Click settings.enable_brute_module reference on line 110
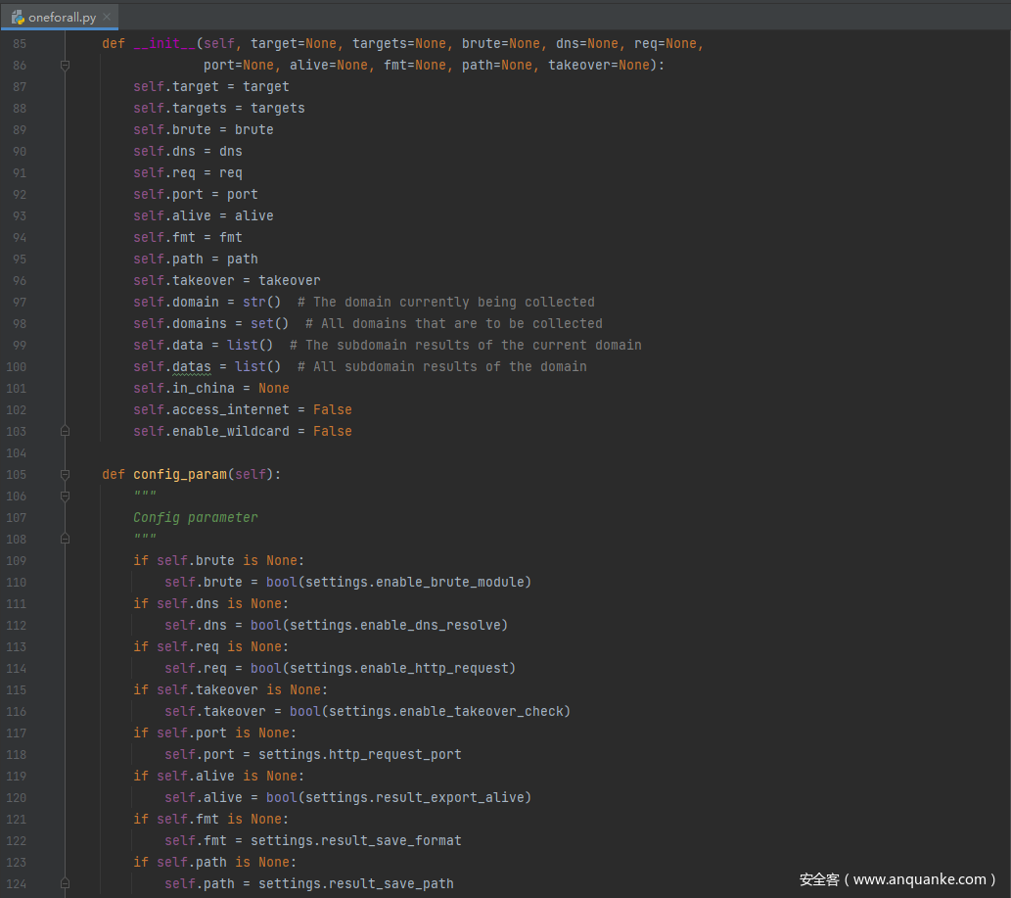Image resolution: width=1011 pixels, height=898 pixels. [x=414, y=582]
